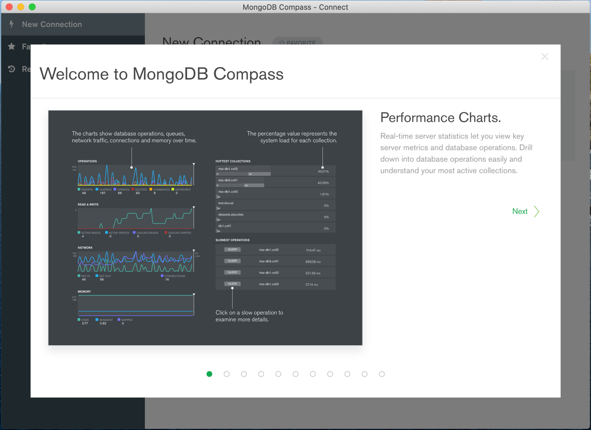Click 'HOTTEST COLLECTIONS' label in the preview

[233, 161]
